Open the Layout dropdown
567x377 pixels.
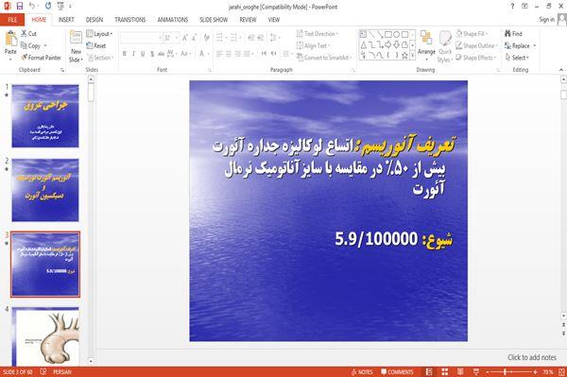(x=99, y=34)
